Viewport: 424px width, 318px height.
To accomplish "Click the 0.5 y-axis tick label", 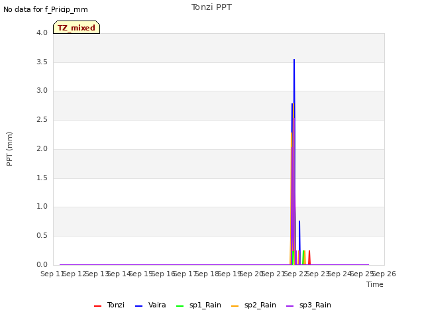I will [x=42, y=236].
